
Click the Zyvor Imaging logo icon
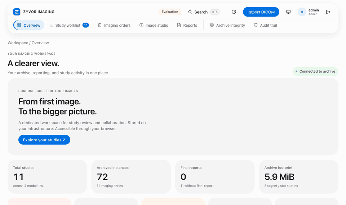click(17, 12)
